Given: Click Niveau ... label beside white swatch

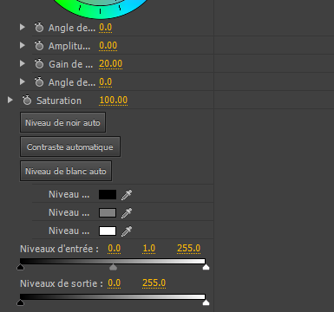Looking at the screenshot, I should [69, 231].
